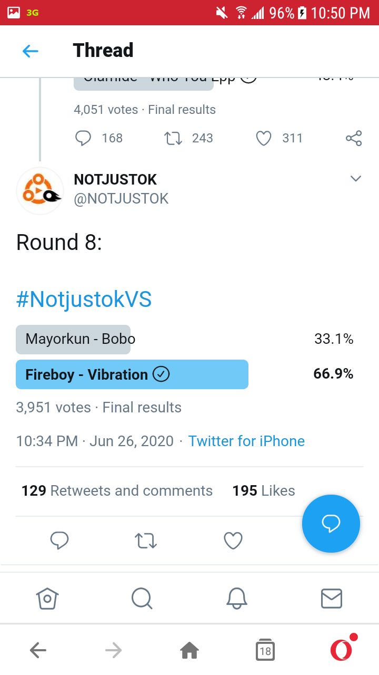
Task: Share the previous poll tweet
Action: tap(354, 138)
